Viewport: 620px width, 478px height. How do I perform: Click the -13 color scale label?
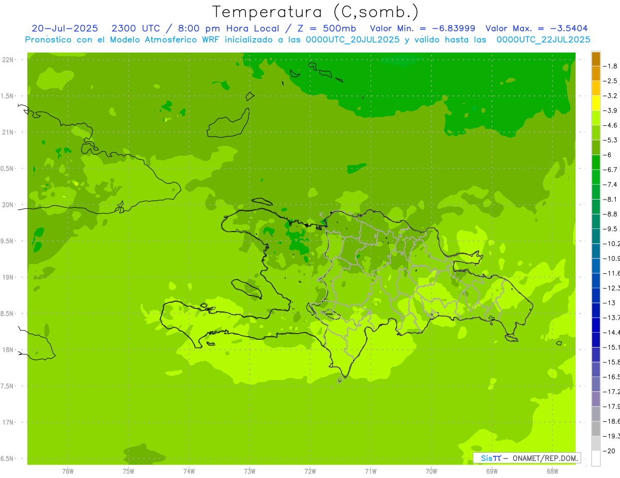coord(609,303)
